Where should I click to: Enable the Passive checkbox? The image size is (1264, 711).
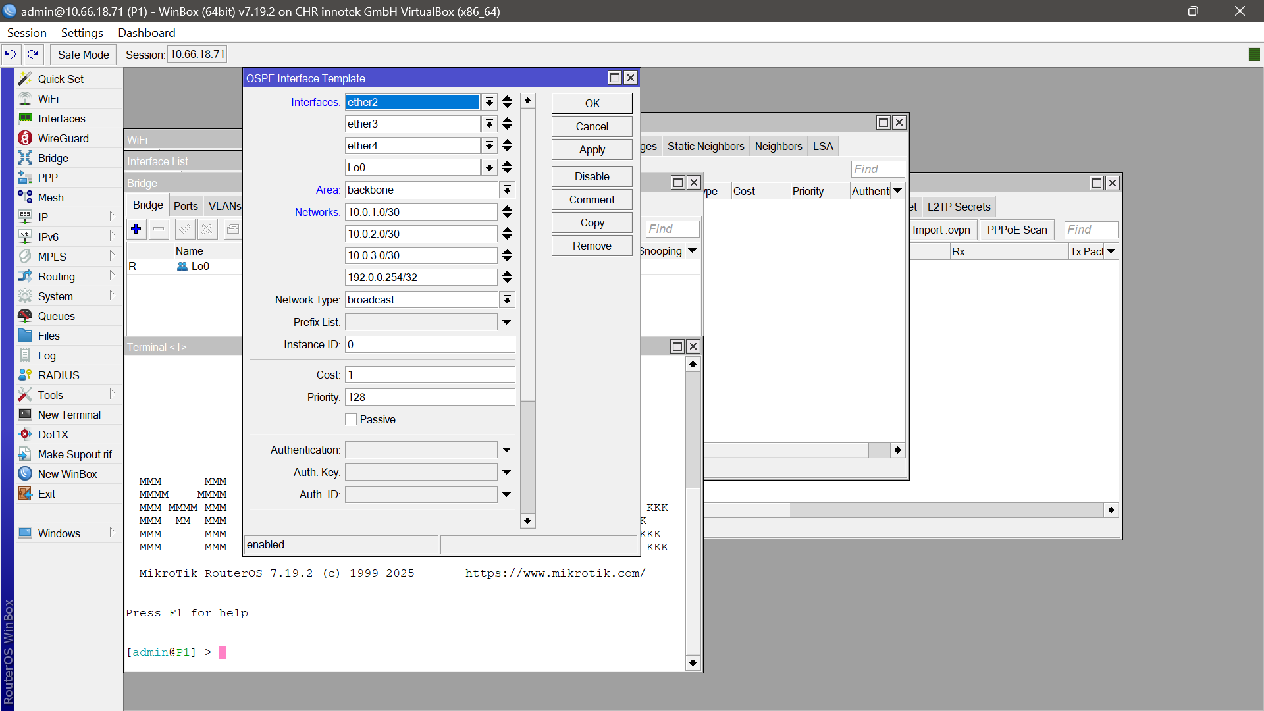pyautogui.click(x=351, y=419)
